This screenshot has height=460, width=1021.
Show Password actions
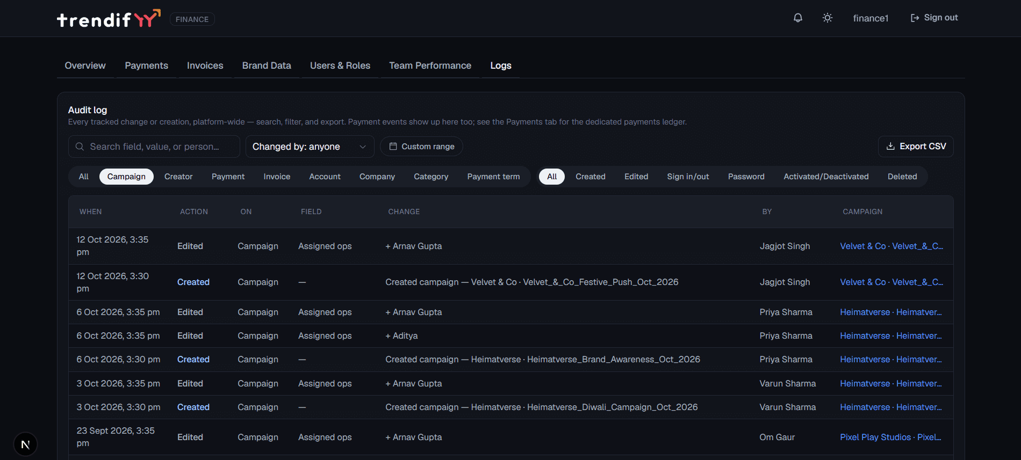pyautogui.click(x=746, y=177)
